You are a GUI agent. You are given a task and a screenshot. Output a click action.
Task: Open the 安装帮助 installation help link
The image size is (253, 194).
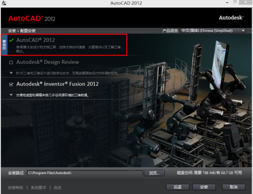pos(16,188)
